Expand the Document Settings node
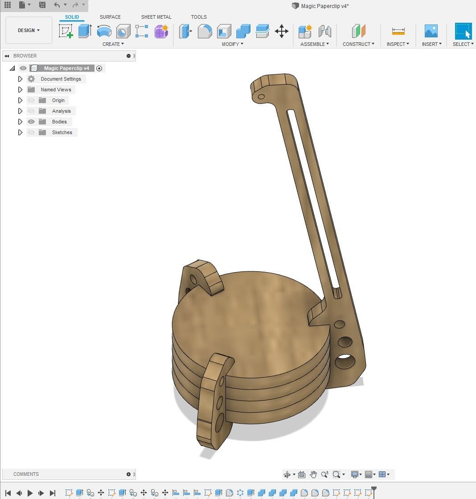Screen dimensions: 476x499 [20, 79]
